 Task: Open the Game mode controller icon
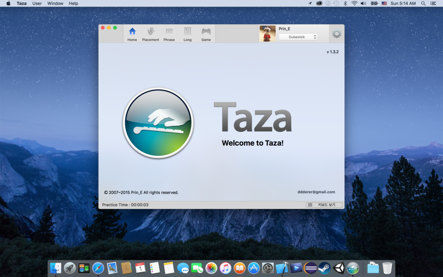(206, 31)
